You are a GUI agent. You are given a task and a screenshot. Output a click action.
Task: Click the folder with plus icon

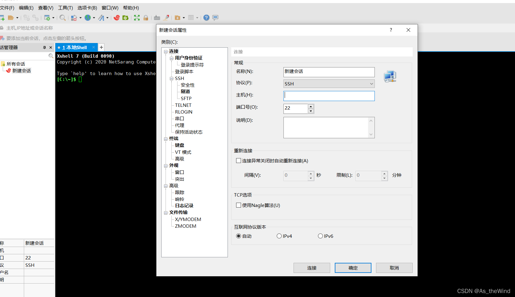point(177,18)
